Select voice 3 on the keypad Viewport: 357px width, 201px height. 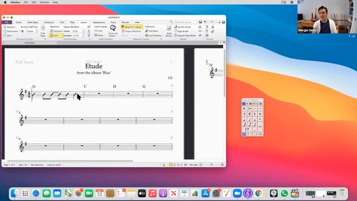click(252, 134)
